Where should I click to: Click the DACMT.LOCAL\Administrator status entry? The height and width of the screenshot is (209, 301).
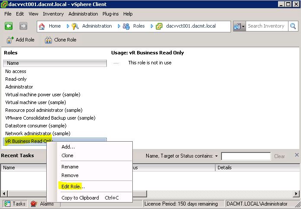click(257, 204)
